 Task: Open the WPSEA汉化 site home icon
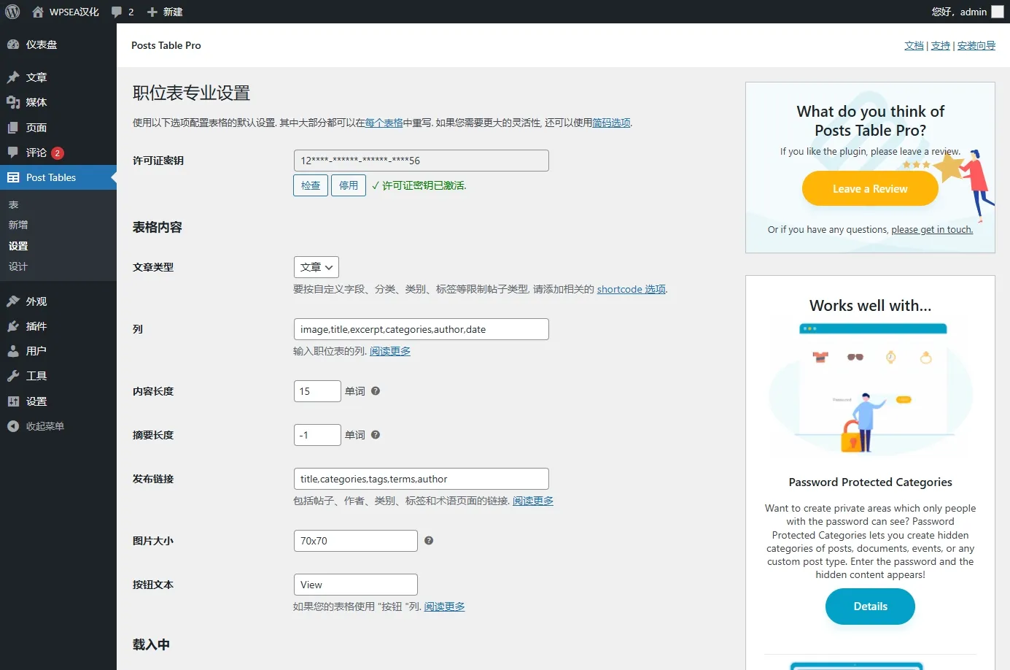pyautogui.click(x=38, y=12)
